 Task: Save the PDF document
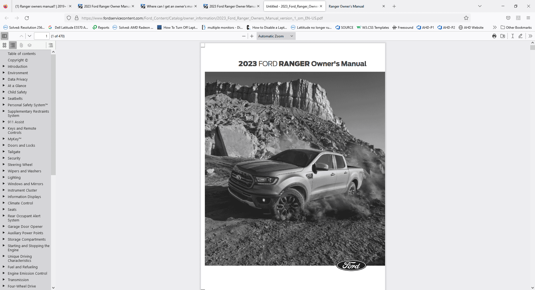503,36
